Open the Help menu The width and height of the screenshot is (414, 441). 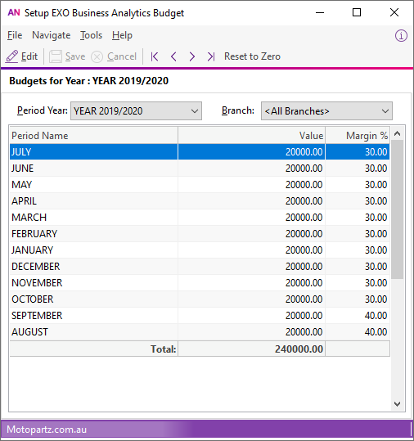tap(122, 35)
